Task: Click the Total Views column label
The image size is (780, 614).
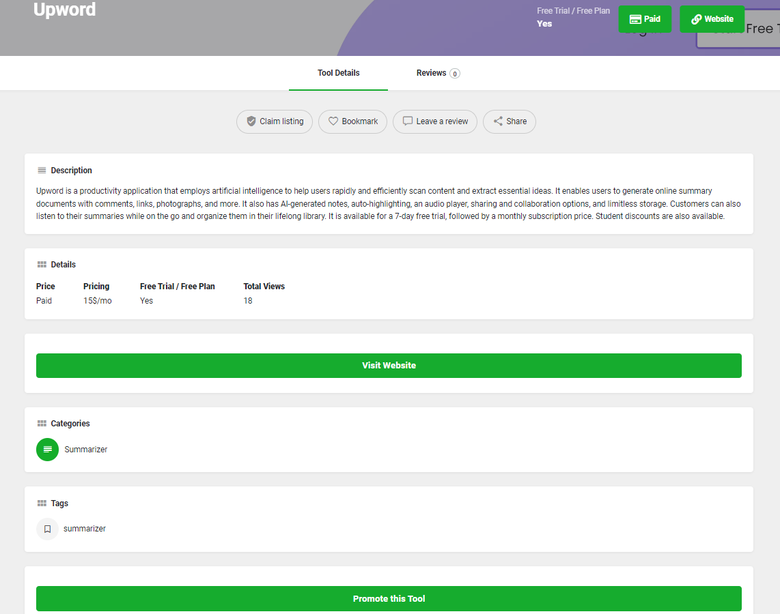Action: (x=264, y=287)
